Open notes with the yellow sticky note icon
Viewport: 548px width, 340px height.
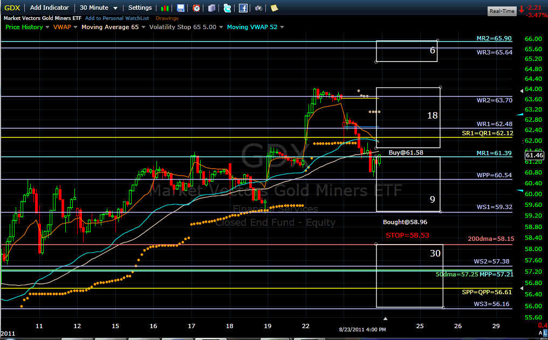(x=275, y=8)
